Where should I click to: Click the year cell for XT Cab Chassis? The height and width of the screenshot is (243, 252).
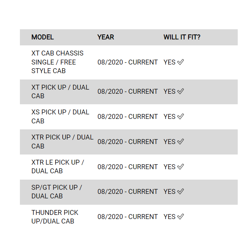pos(128,62)
